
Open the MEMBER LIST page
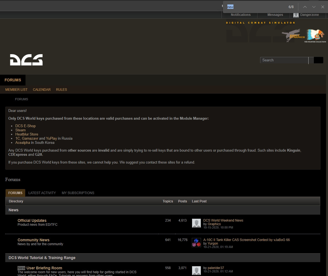click(x=16, y=89)
